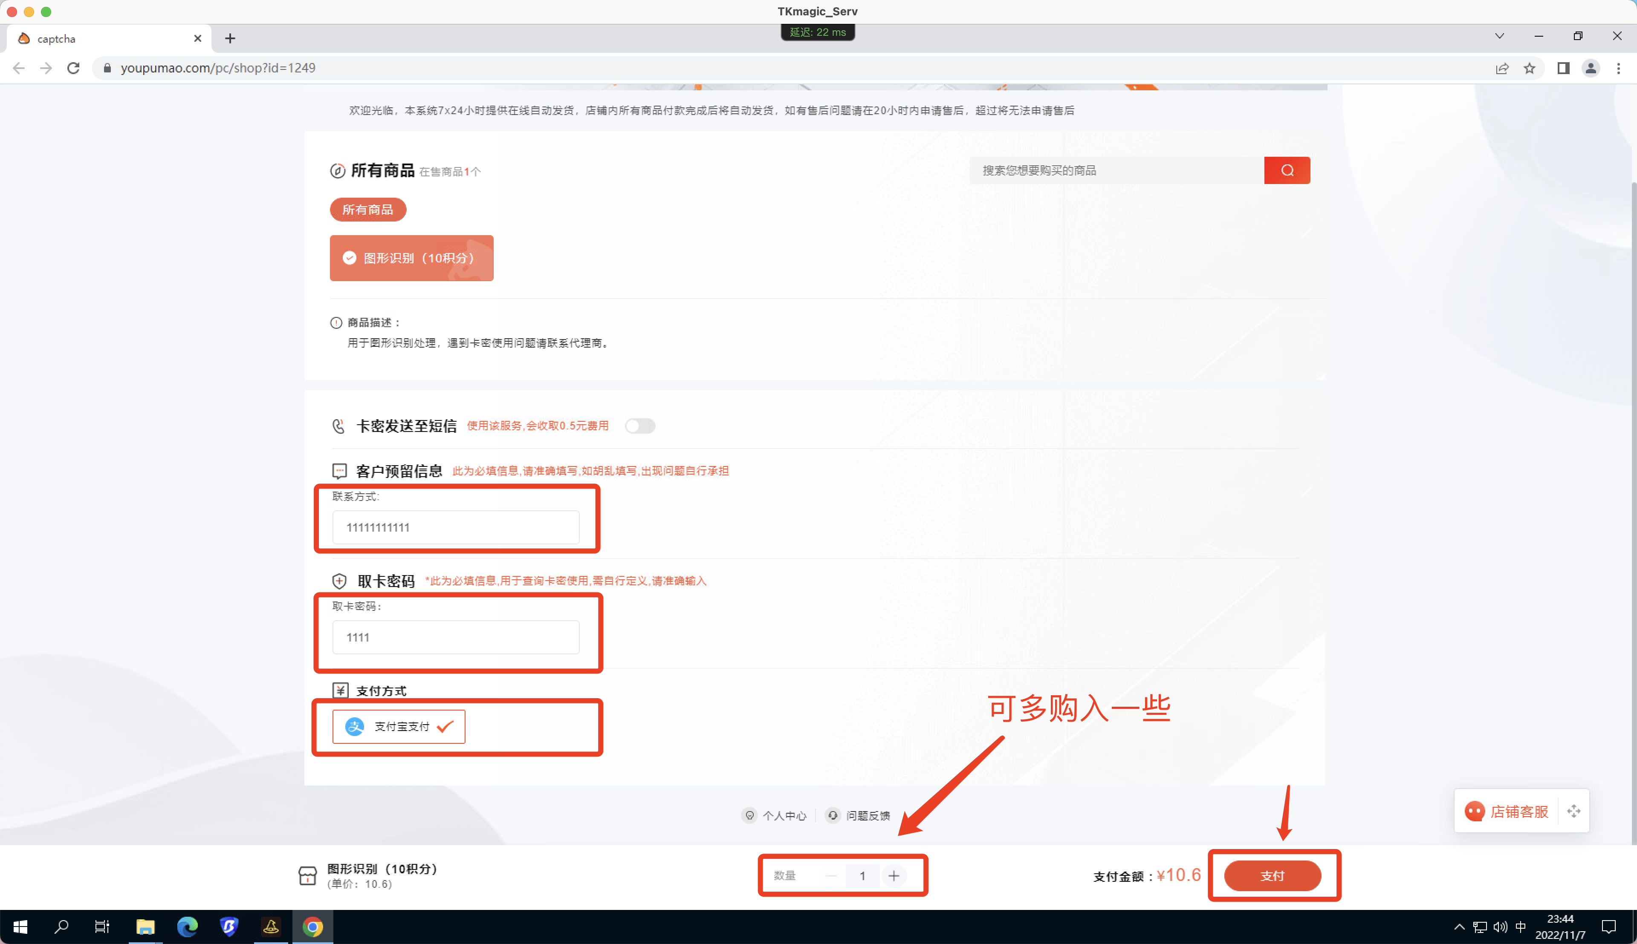Bookmark the page with the star icon
Image resolution: width=1637 pixels, height=944 pixels.
(1529, 68)
